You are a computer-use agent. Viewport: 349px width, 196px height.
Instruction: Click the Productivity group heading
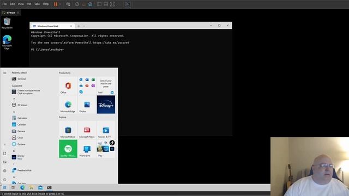pyautogui.click(x=65, y=73)
